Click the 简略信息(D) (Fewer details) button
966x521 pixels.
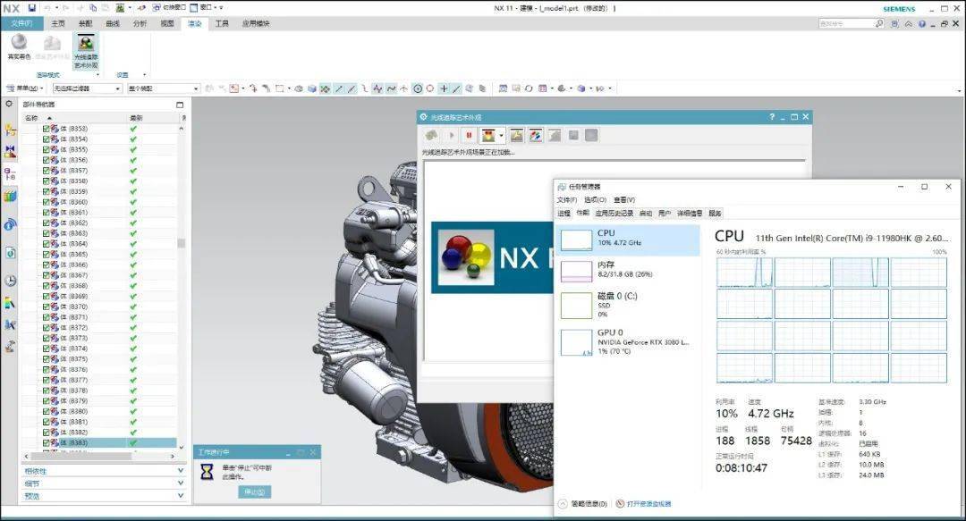point(583,504)
